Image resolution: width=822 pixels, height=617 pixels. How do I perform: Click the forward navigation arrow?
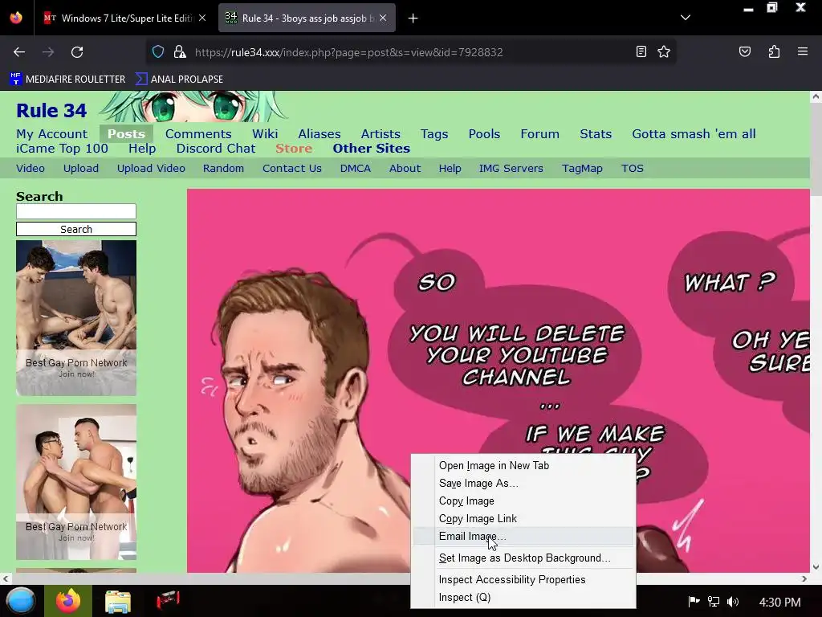coord(48,52)
